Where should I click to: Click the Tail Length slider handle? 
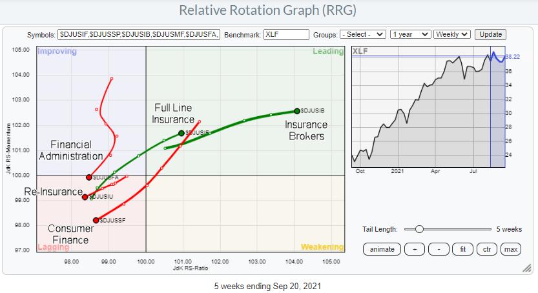[x=419, y=229]
